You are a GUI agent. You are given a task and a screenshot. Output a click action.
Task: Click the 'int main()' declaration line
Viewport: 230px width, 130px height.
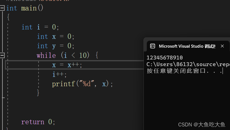coord(25,8)
